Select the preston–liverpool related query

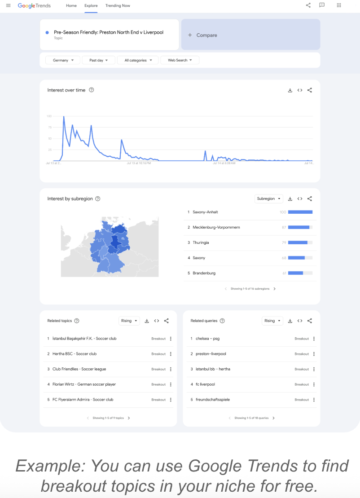211,354
